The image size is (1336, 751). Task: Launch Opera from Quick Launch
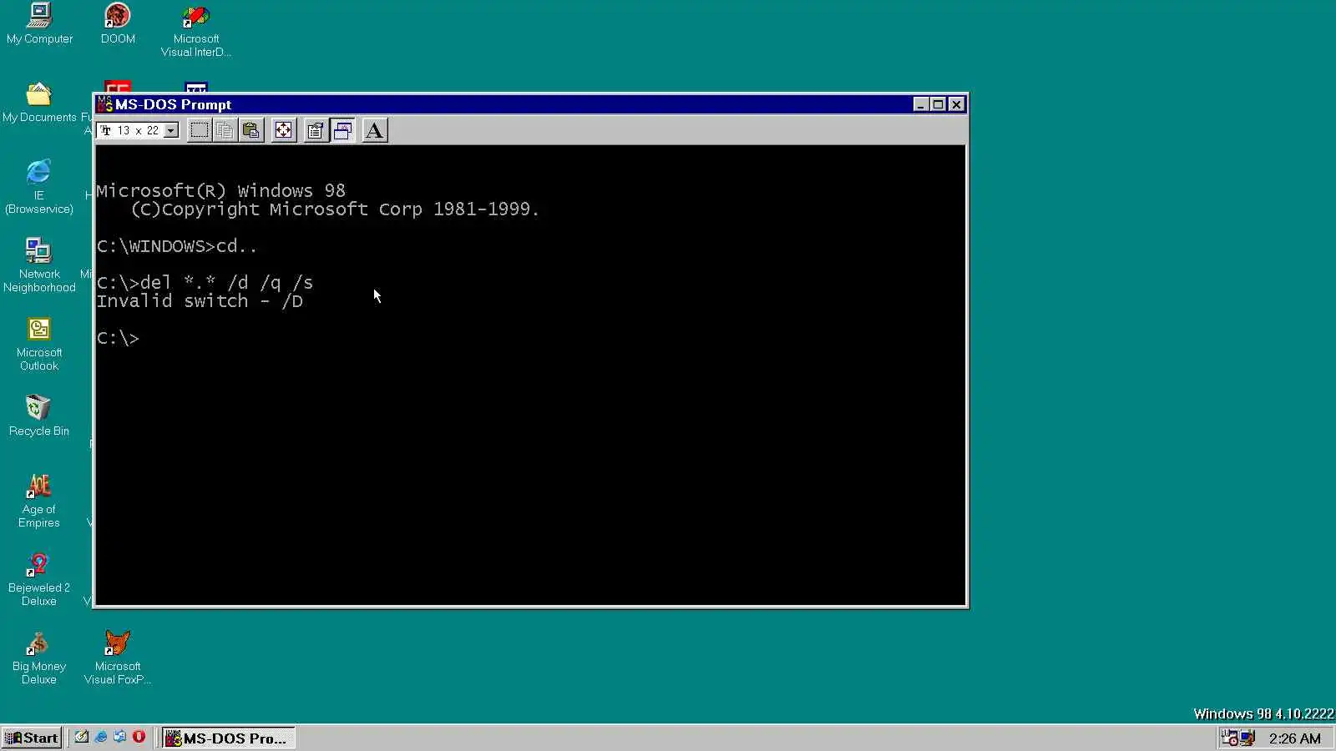pos(139,737)
